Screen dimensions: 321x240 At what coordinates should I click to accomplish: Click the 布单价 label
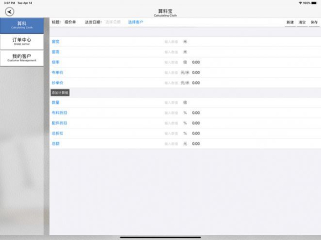58,73
